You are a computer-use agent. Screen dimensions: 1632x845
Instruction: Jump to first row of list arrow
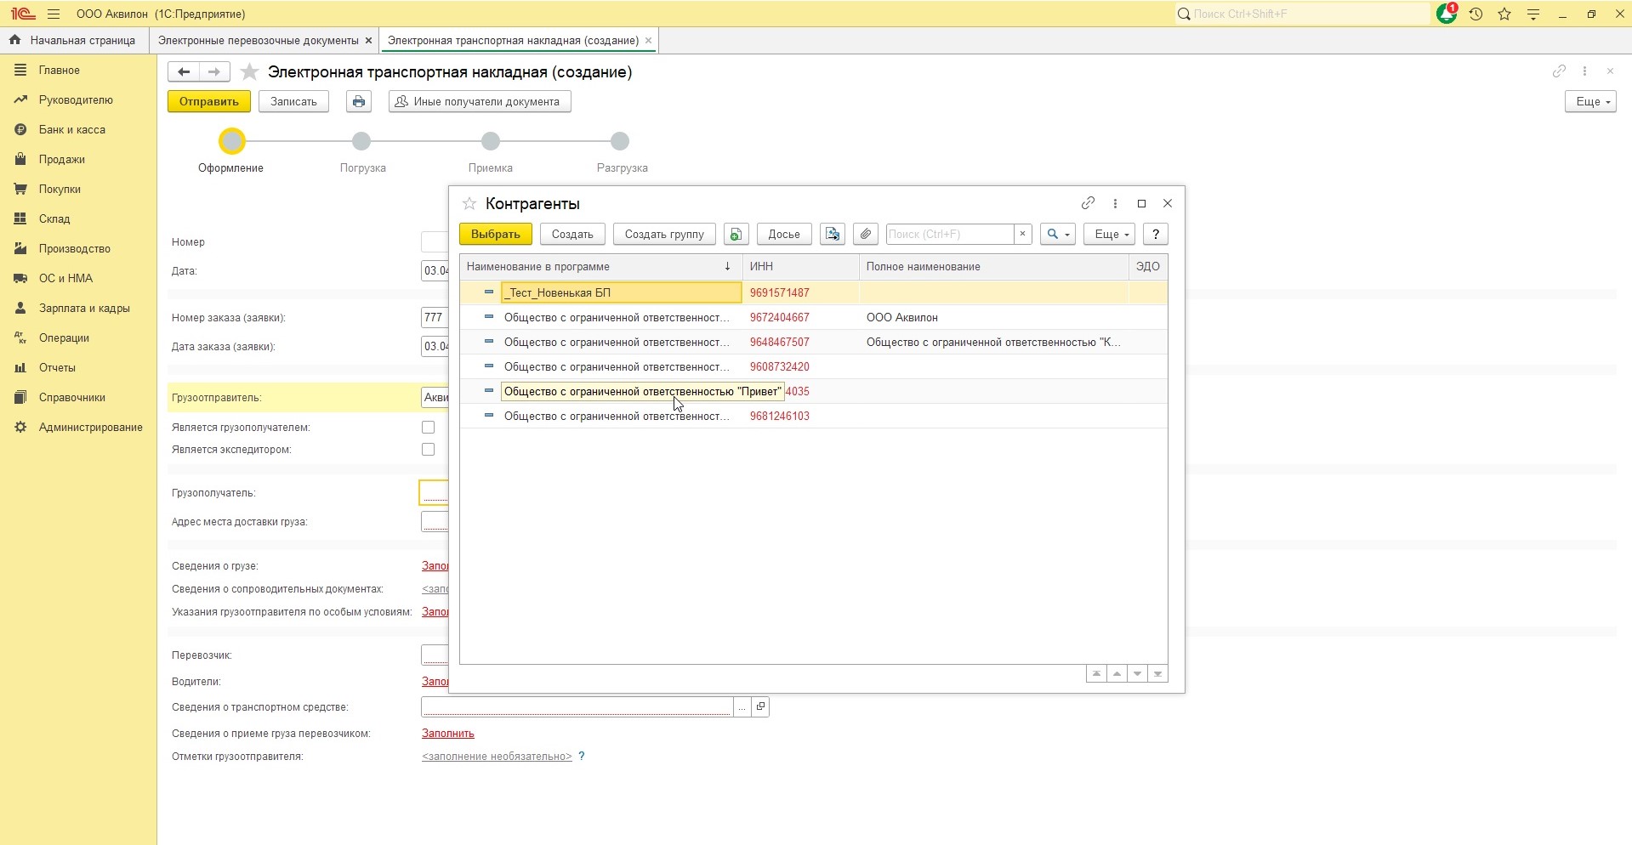[1096, 673]
